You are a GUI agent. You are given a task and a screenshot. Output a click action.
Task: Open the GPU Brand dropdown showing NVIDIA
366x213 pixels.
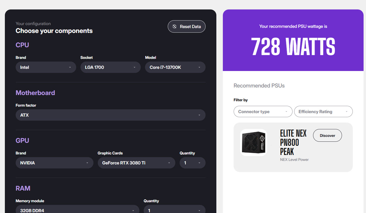pos(54,163)
